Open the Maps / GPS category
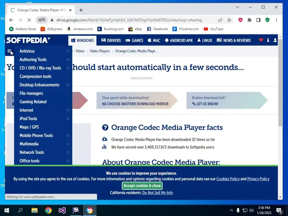 coord(29,127)
